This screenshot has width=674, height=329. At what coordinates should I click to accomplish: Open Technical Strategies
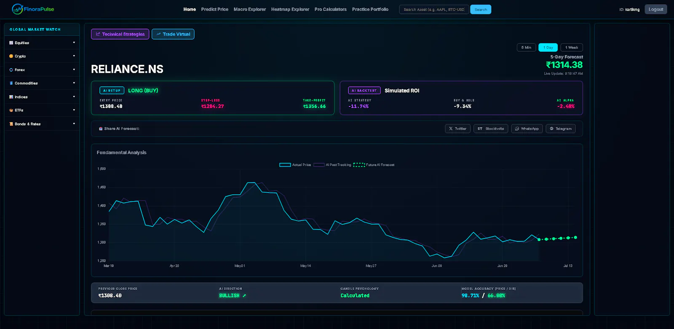point(120,34)
